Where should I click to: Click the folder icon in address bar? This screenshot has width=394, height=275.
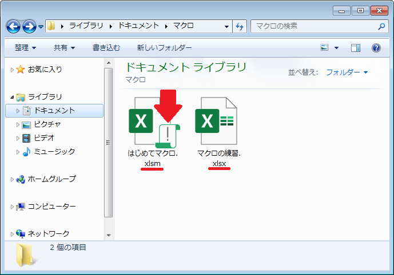[51, 26]
